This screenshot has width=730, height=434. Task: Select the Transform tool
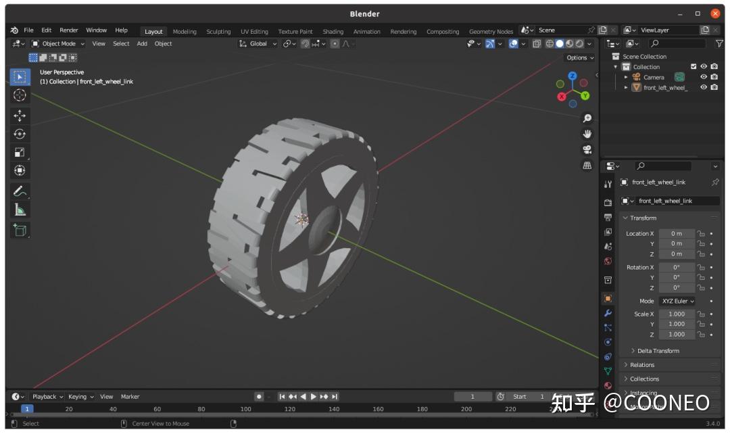(x=20, y=170)
